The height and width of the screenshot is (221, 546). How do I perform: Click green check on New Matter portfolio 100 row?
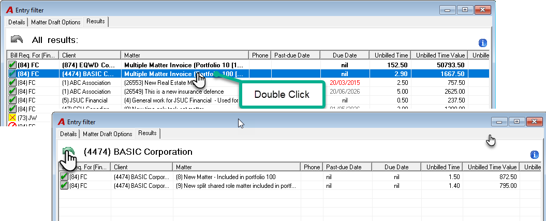[64, 176]
